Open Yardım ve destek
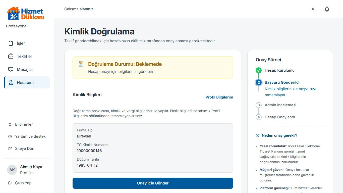The image size is (343, 193). 27,136
